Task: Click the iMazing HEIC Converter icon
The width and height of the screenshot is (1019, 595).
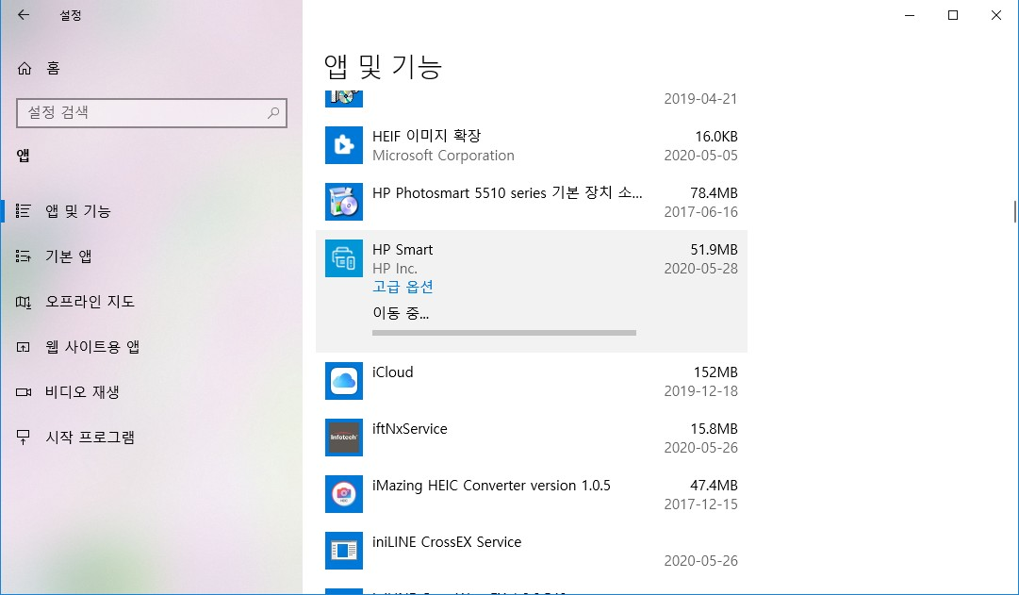Action: tap(344, 494)
